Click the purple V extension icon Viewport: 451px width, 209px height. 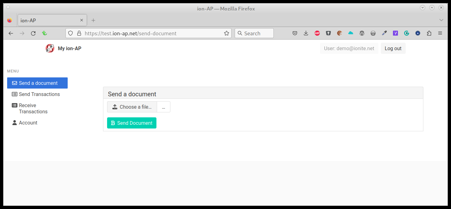tap(395, 33)
